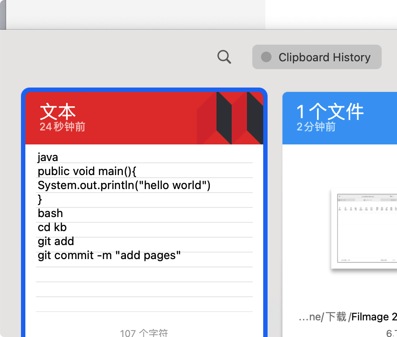Click the '24 秒钟前' timestamp

pos(62,126)
